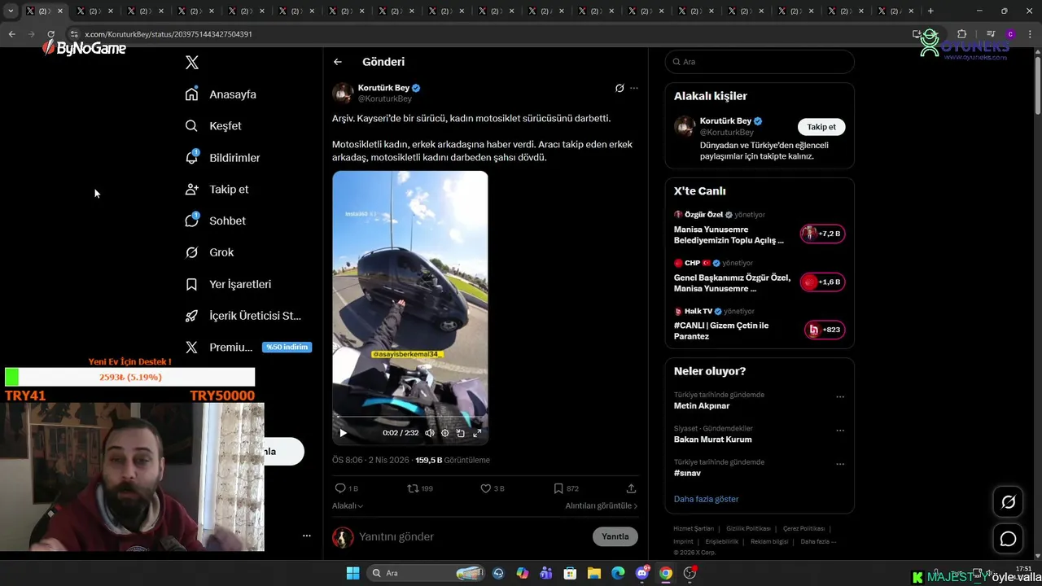The width and height of the screenshot is (1042, 586).
Task: Open Microsoft Edge from taskbar
Action: coord(618,573)
